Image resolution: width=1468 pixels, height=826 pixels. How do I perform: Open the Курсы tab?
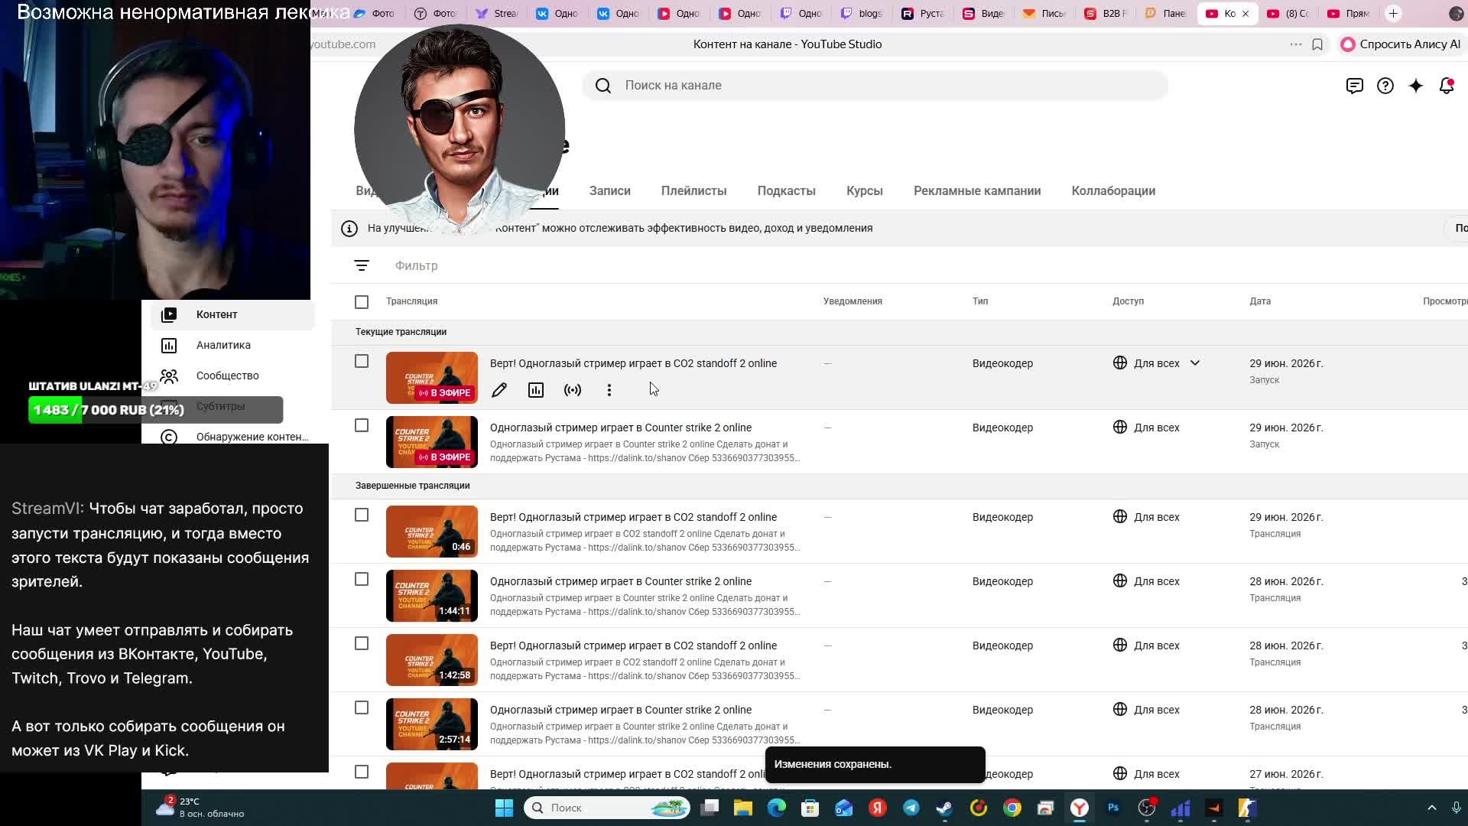(864, 191)
